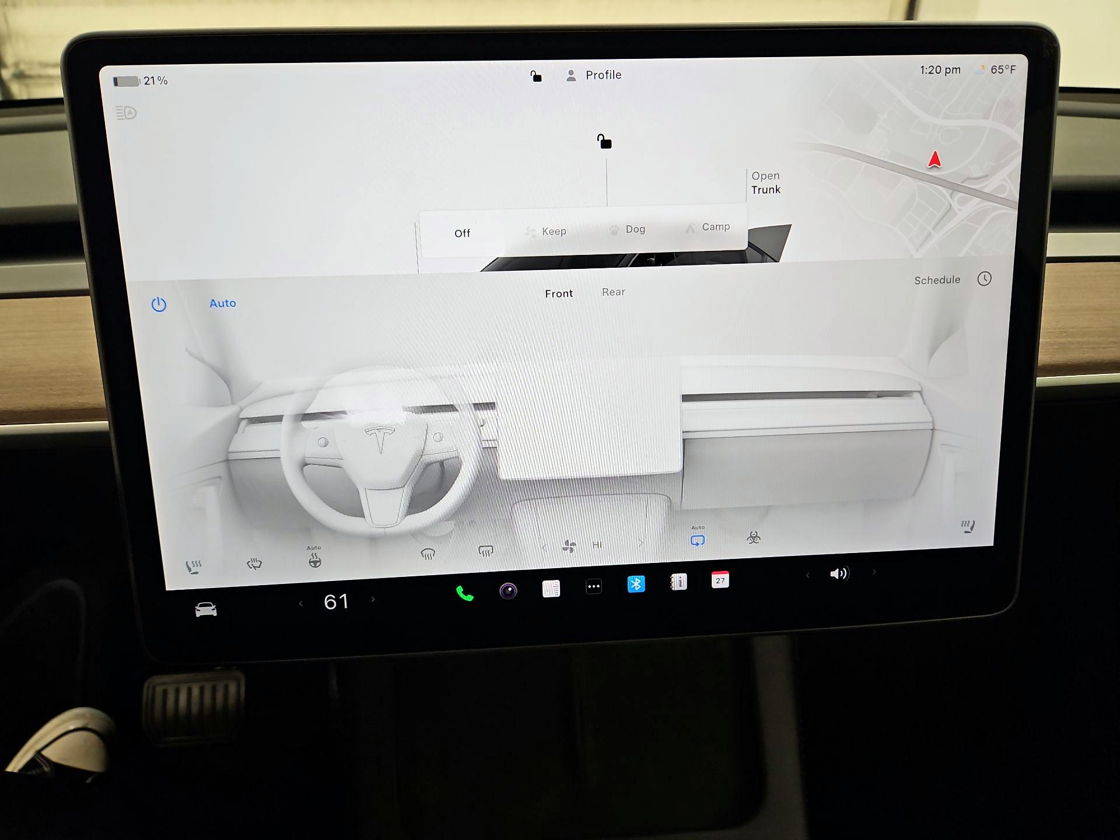Tap Open Trunk

(765, 183)
